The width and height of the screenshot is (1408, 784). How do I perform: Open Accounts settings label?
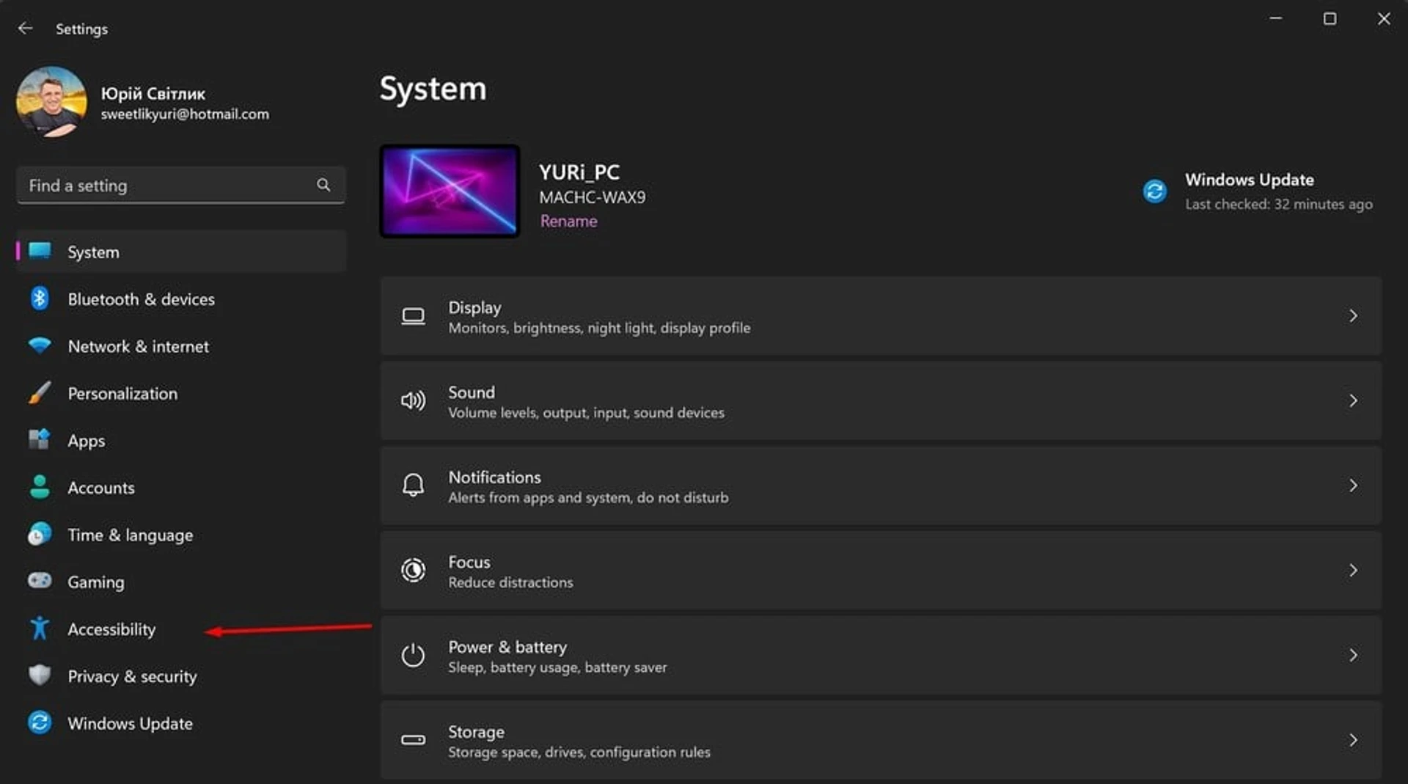(101, 488)
